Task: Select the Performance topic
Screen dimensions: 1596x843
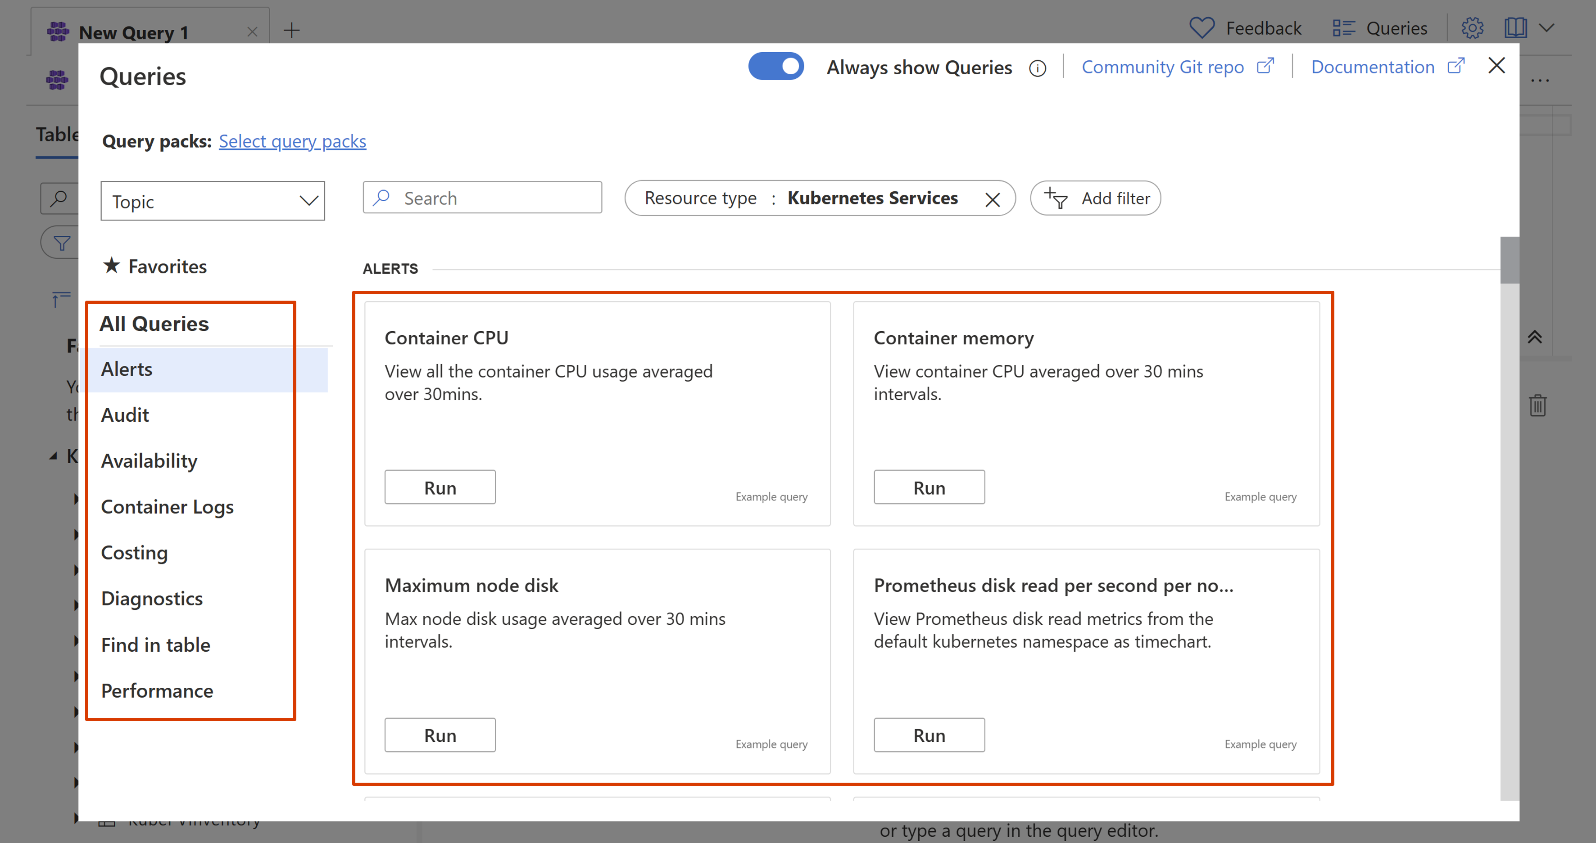Action: coord(157,690)
